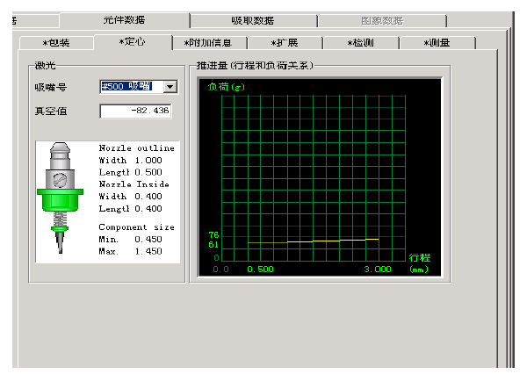This screenshot has width=527, height=374.
Task: Select the #500 吸嘴 combo box text
Action: (x=126, y=86)
